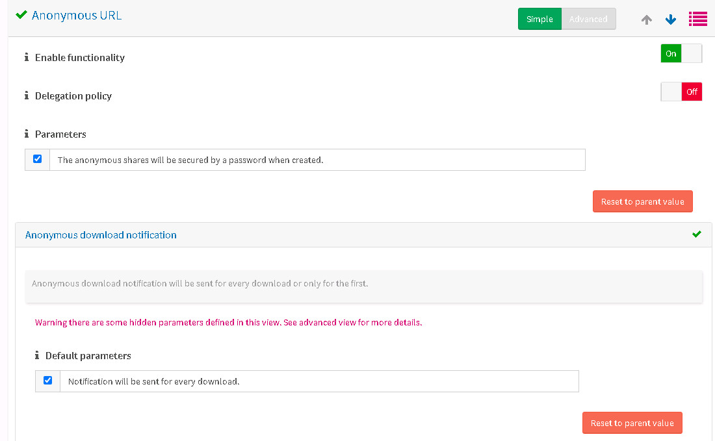
Task: Collapse the Anonymous download notification section
Action: (101, 234)
